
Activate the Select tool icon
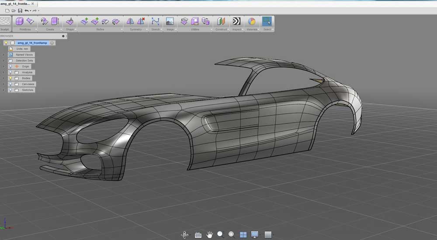point(267,21)
